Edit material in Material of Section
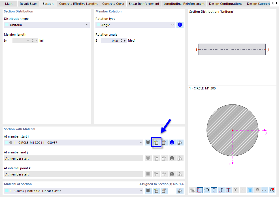279x197 pixels. (164, 190)
